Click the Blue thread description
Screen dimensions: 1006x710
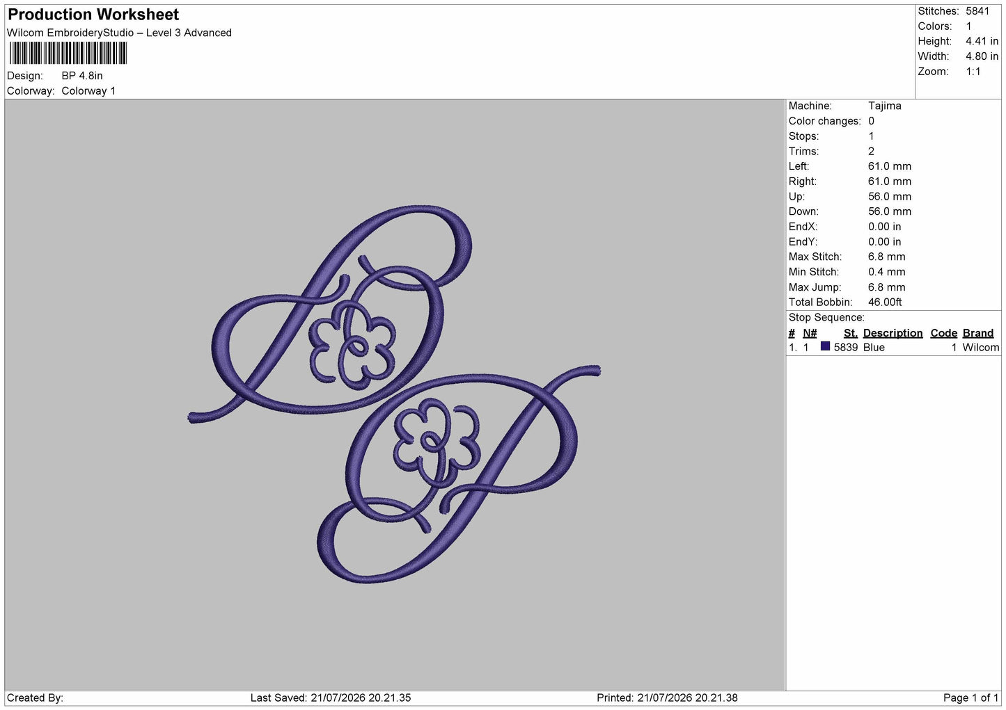tap(874, 348)
